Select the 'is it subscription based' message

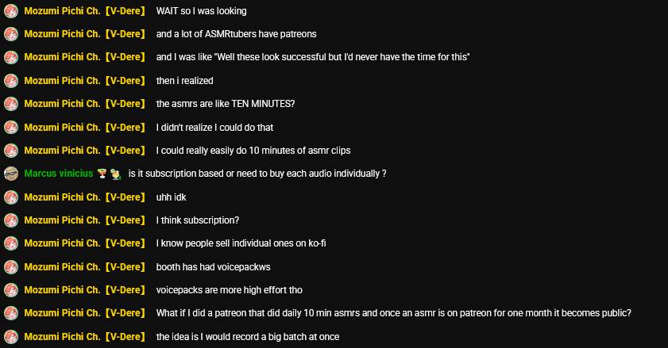tap(257, 174)
